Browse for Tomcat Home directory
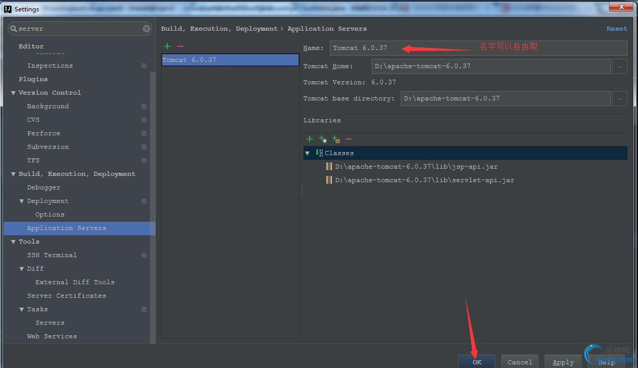This screenshot has height=368, width=638. pos(620,66)
